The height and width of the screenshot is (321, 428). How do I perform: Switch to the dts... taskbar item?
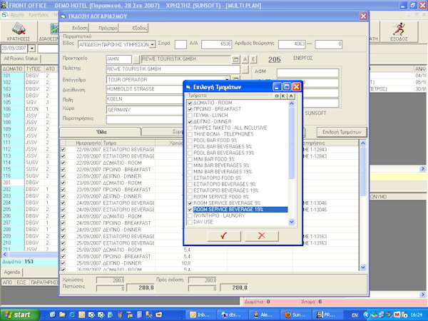pos(231,315)
